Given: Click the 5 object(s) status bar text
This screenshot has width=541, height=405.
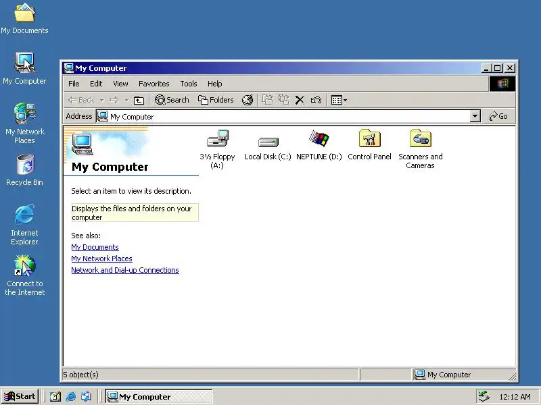Looking at the screenshot, I should [x=80, y=375].
